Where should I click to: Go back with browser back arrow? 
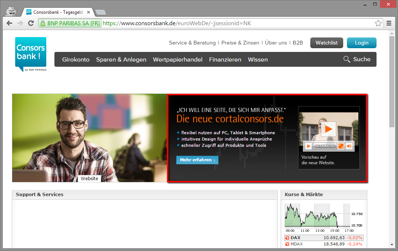[10, 23]
